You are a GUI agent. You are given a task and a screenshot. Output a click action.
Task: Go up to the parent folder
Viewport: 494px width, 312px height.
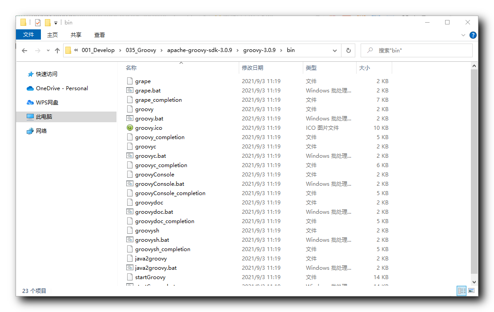pyautogui.click(x=57, y=50)
